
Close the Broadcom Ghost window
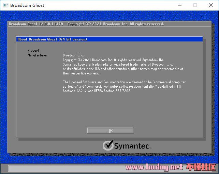coord(211,5)
